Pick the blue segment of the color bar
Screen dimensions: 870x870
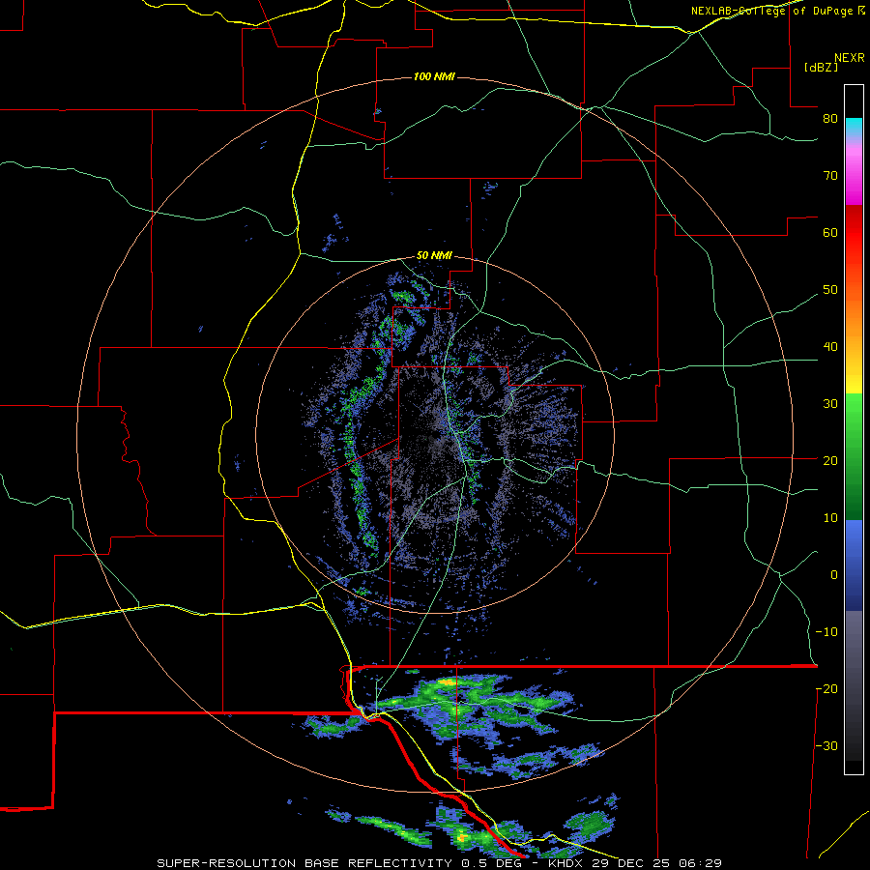[854, 565]
